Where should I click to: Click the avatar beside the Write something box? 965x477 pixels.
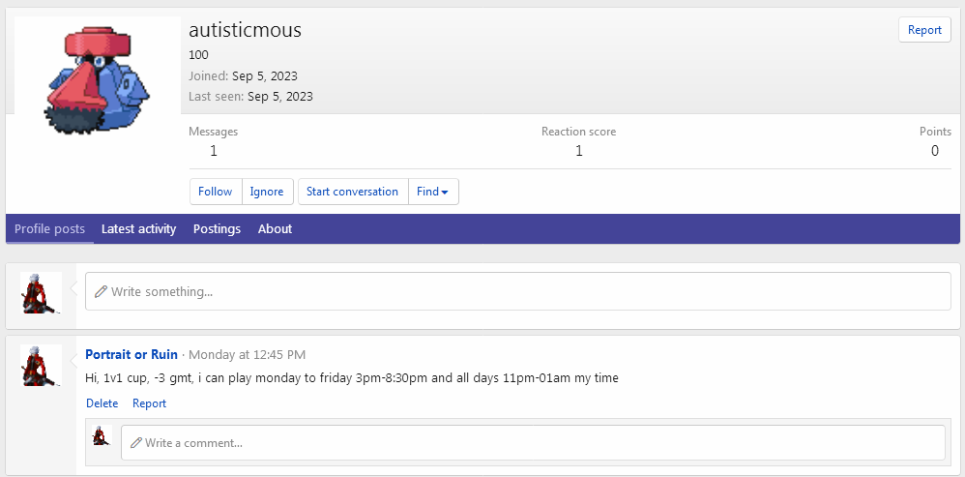tap(41, 292)
